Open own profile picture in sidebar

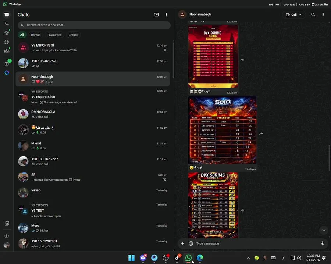pos(7,245)
